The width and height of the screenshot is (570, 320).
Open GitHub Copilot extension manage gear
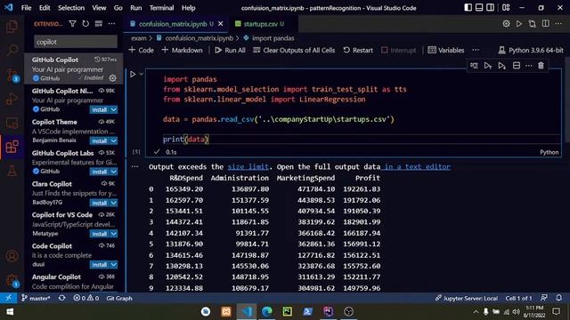[x=113, y=78]
